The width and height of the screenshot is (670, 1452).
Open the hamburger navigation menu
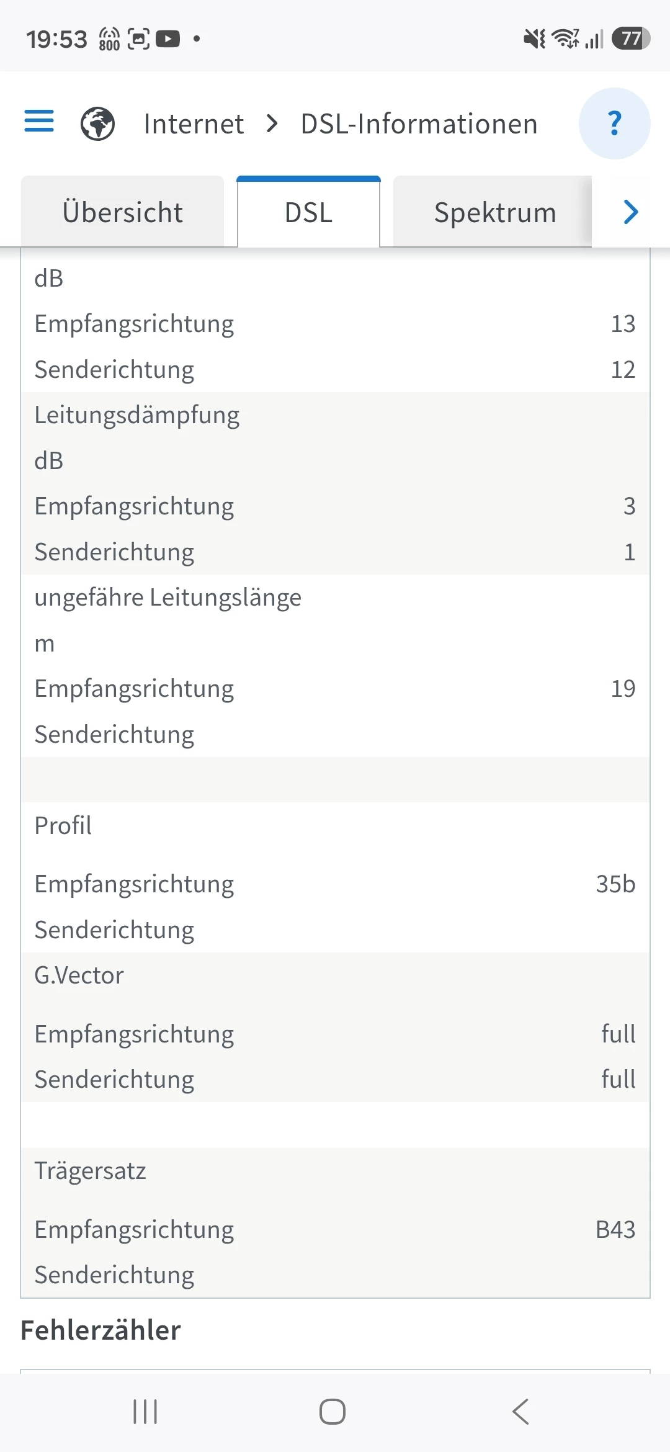39,121
